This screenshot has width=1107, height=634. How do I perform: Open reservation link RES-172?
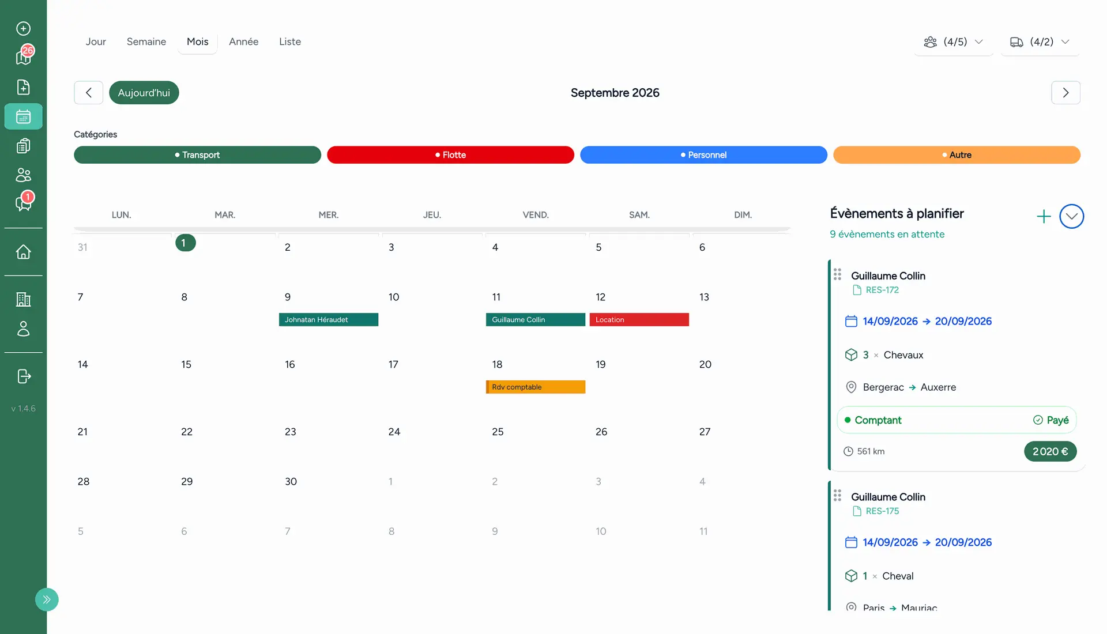click(882, 290)
